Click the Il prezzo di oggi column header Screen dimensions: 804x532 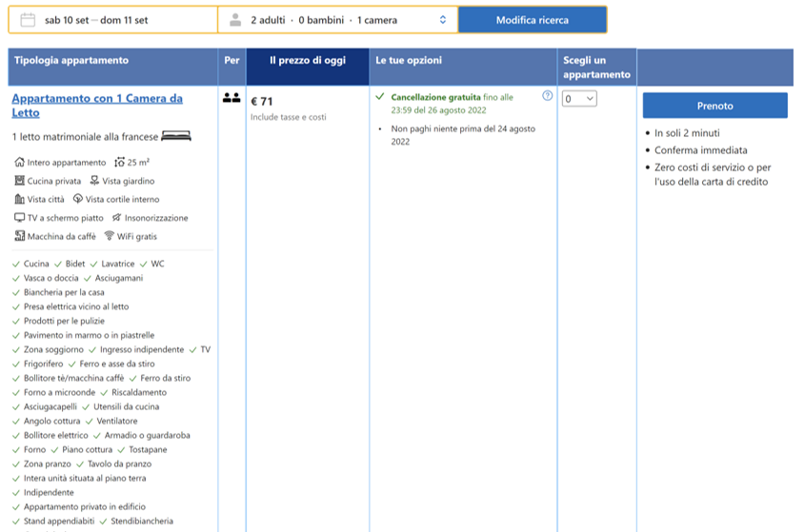(x=307, y=62)
